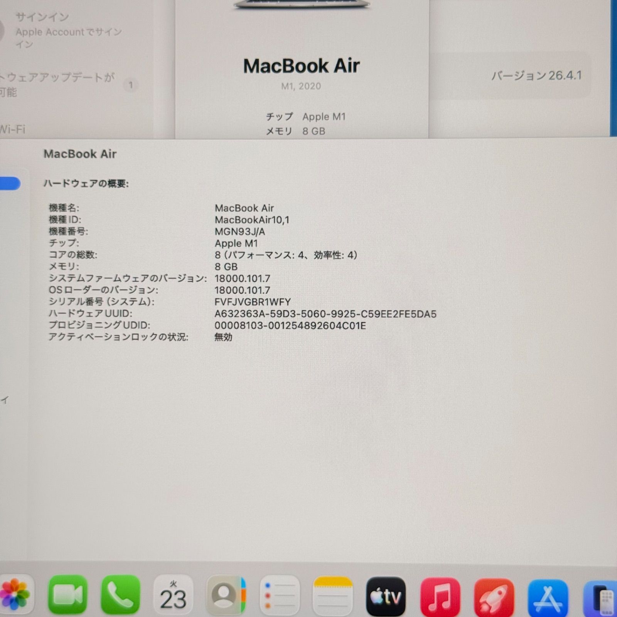The width and height of the screenshot is (617, 617).
Task: Select provisioning UDID 00008103-001254892604C01E
Action: click(x=290, y=325)
